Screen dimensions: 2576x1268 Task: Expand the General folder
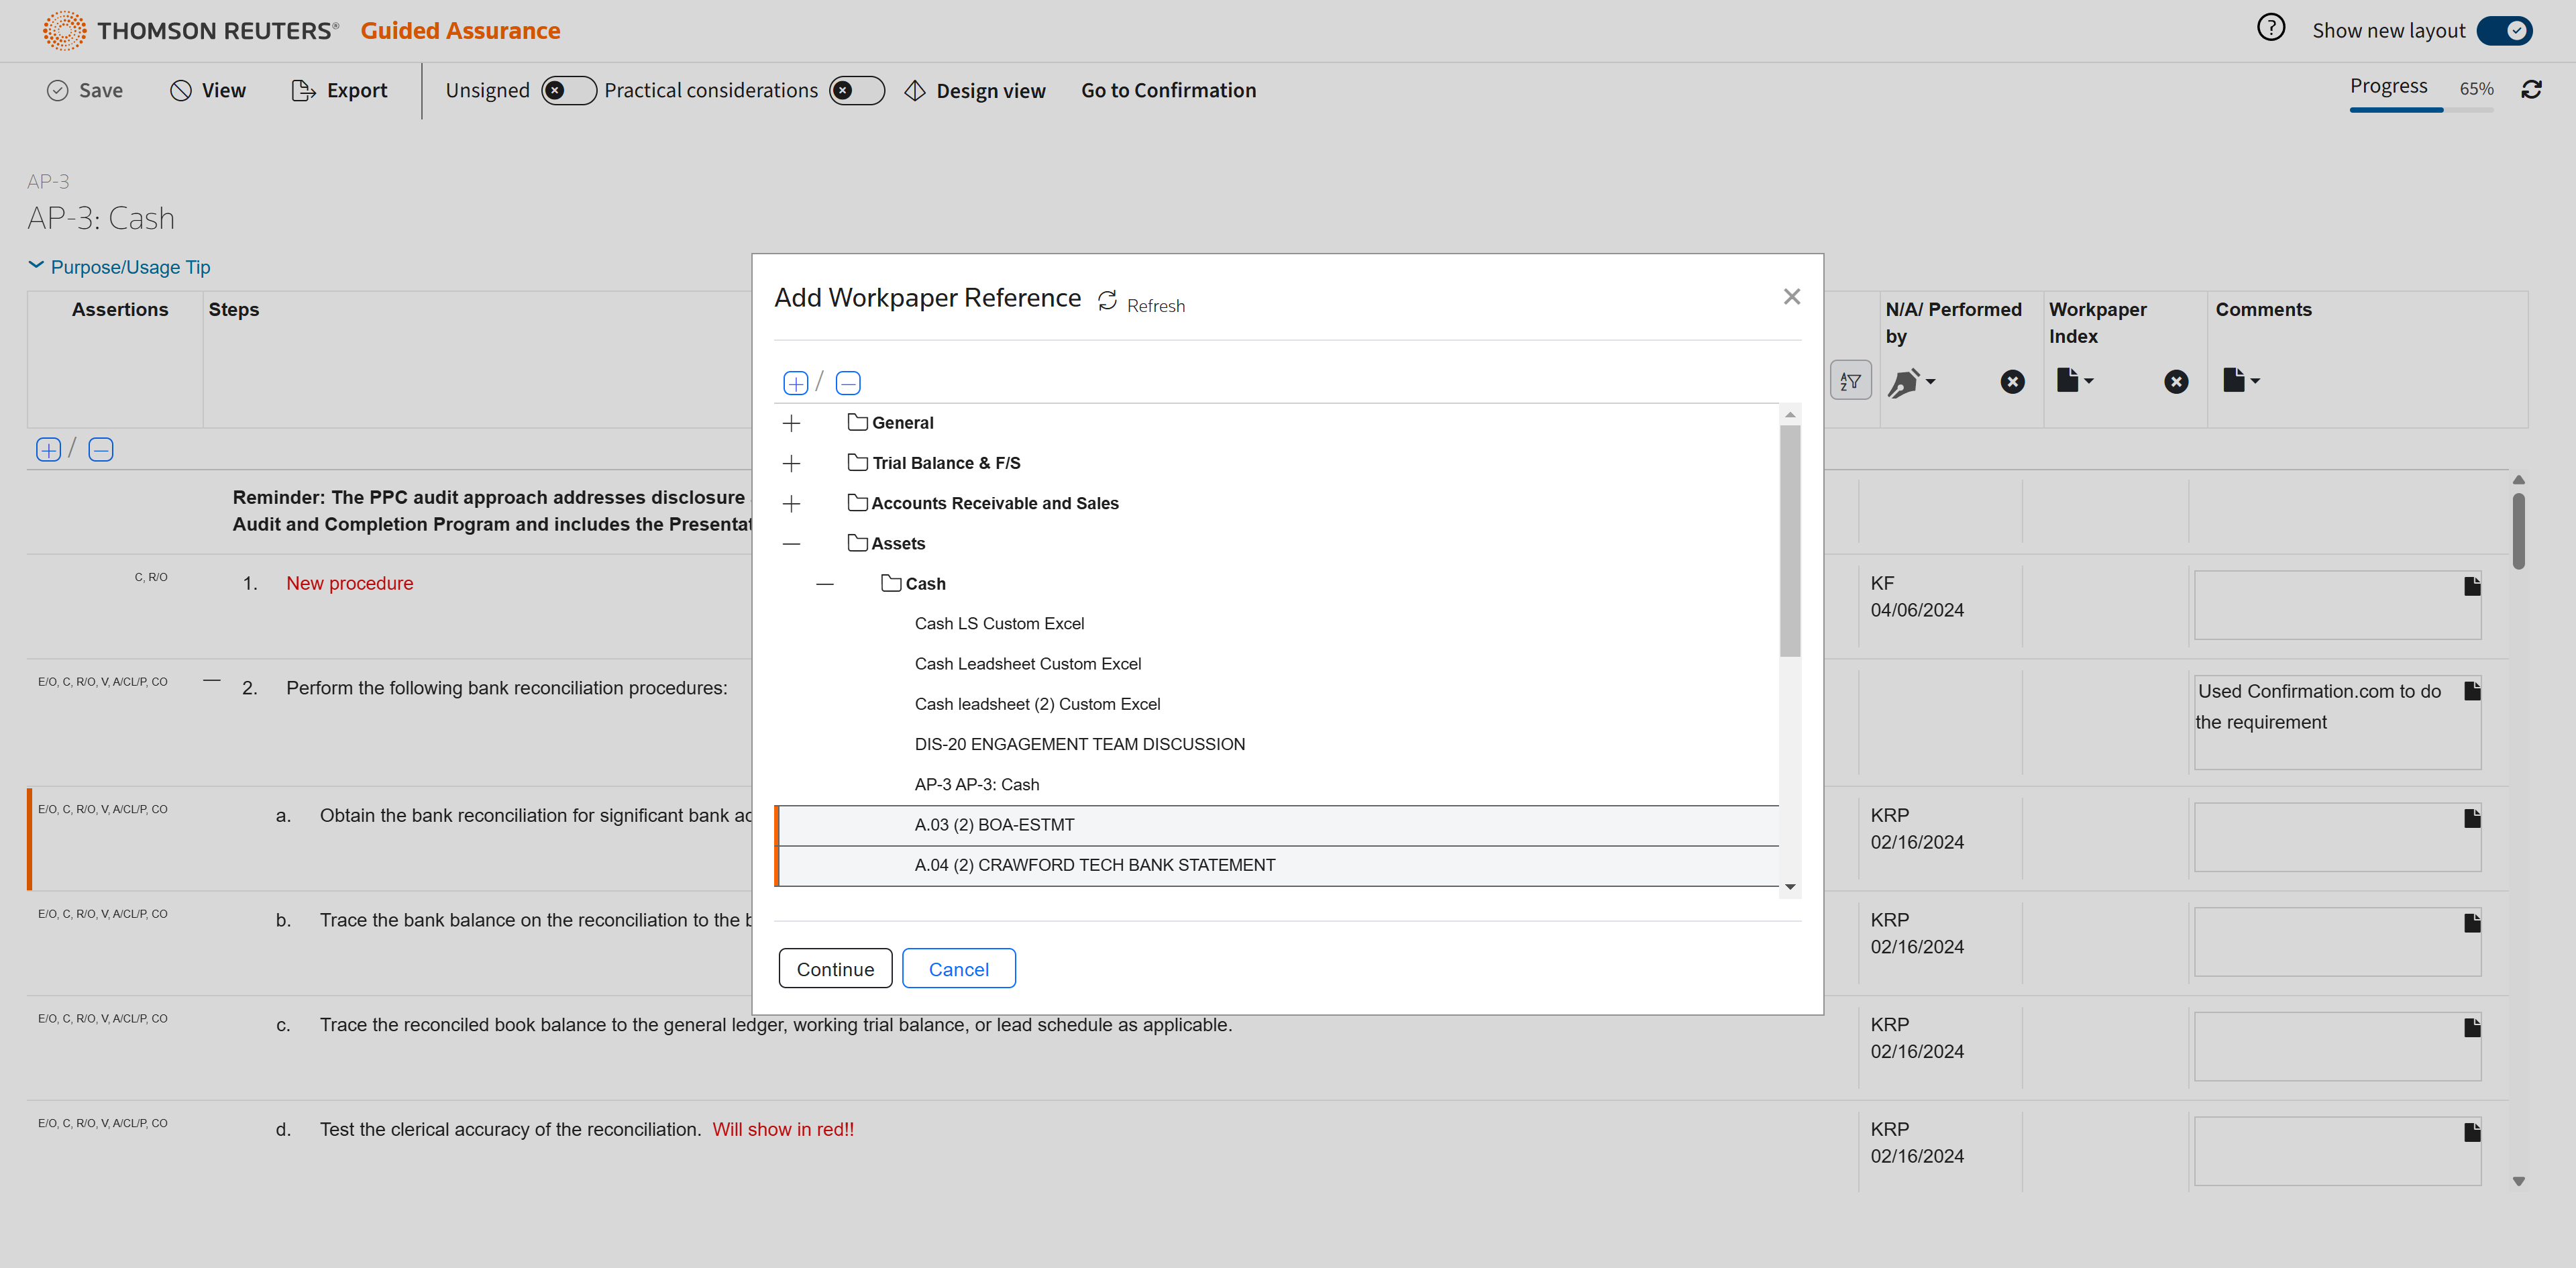coord(791,423)
